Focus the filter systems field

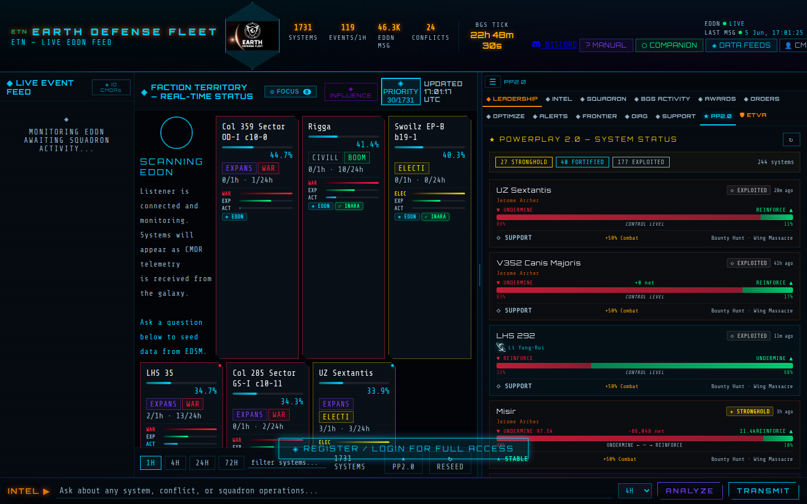click(287, 463)
